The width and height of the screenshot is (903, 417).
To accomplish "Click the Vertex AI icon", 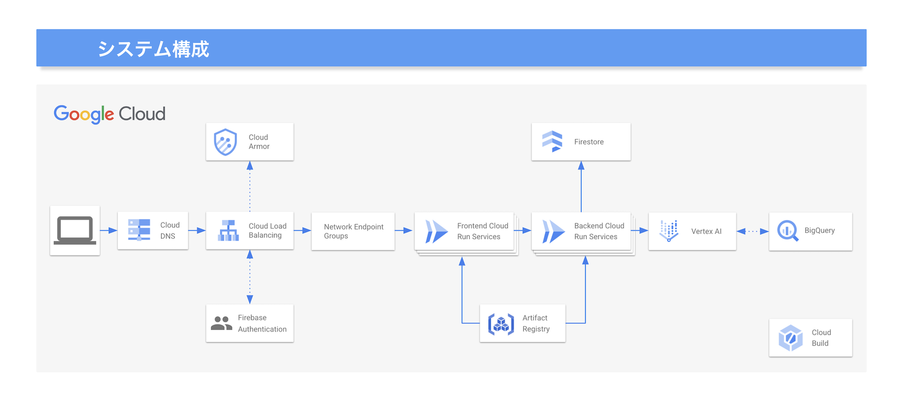I will click(x=669, y=231).
